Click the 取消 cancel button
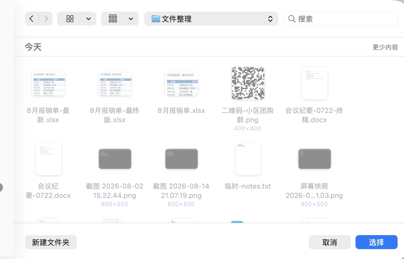Image resolution: width=404 pixels, height=259 pixels. click(330, 242)
